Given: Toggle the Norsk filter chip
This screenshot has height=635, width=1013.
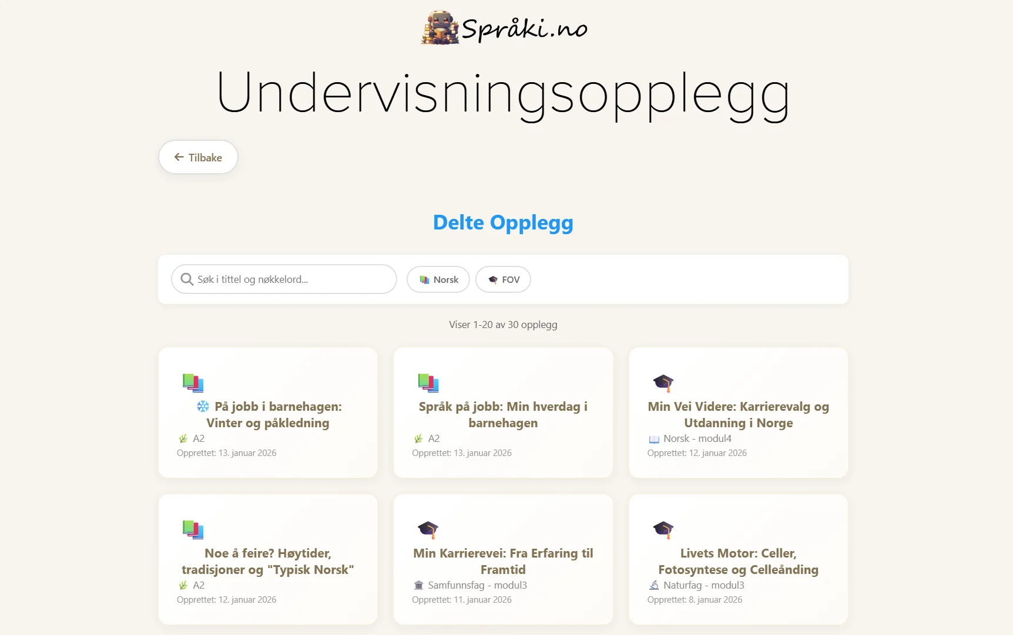Looking at the screenshot, I should click(x=438, y=279).
